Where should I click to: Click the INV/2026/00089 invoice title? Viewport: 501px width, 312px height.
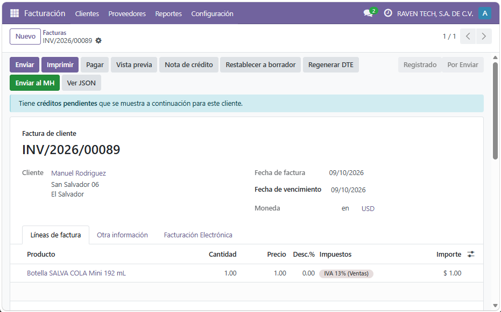(71, 150)
